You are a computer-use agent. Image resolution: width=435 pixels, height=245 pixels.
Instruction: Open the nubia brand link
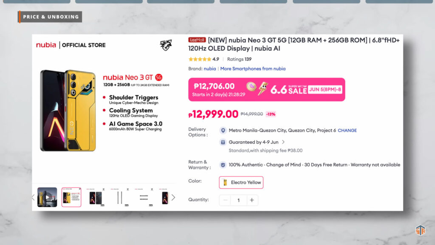(x=209, y=68)
